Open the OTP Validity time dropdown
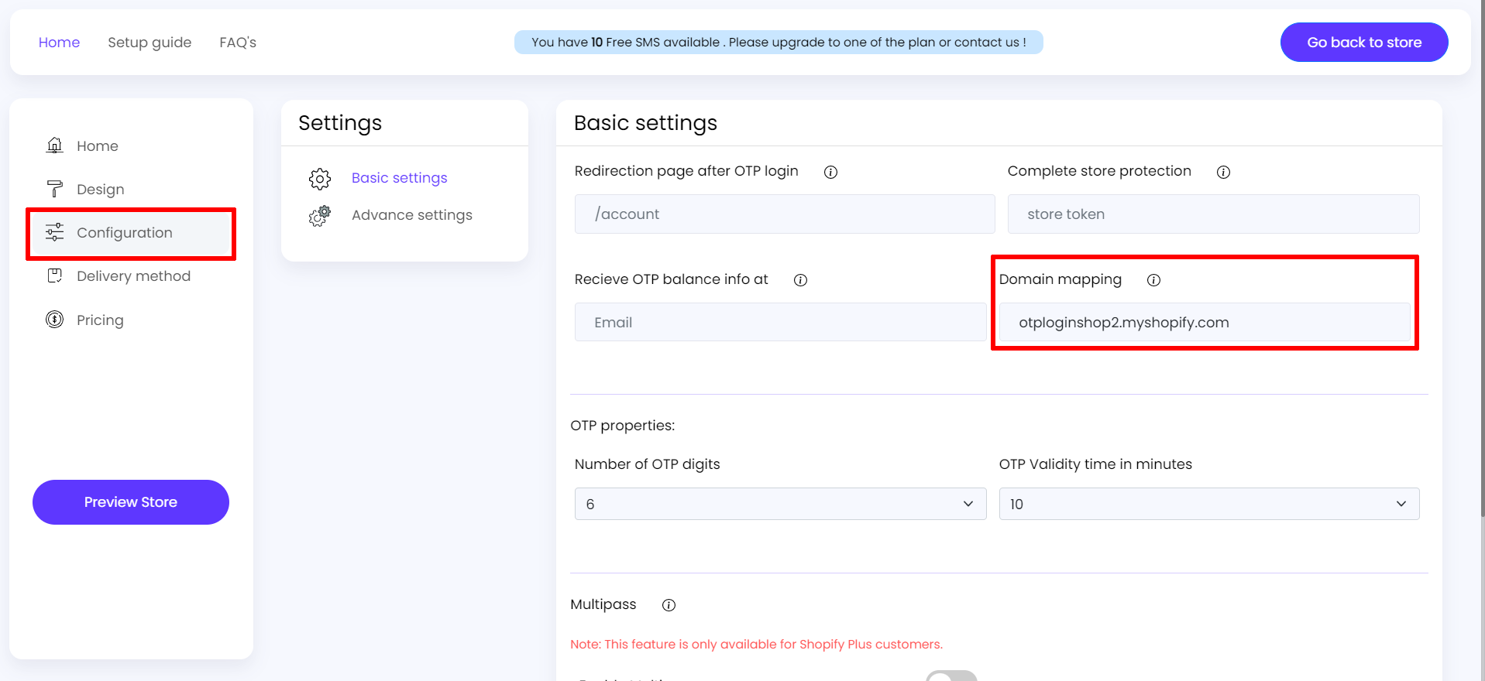Image resolution: width=1485 pixels, height=681 pixels. (x=1208, y=504)
